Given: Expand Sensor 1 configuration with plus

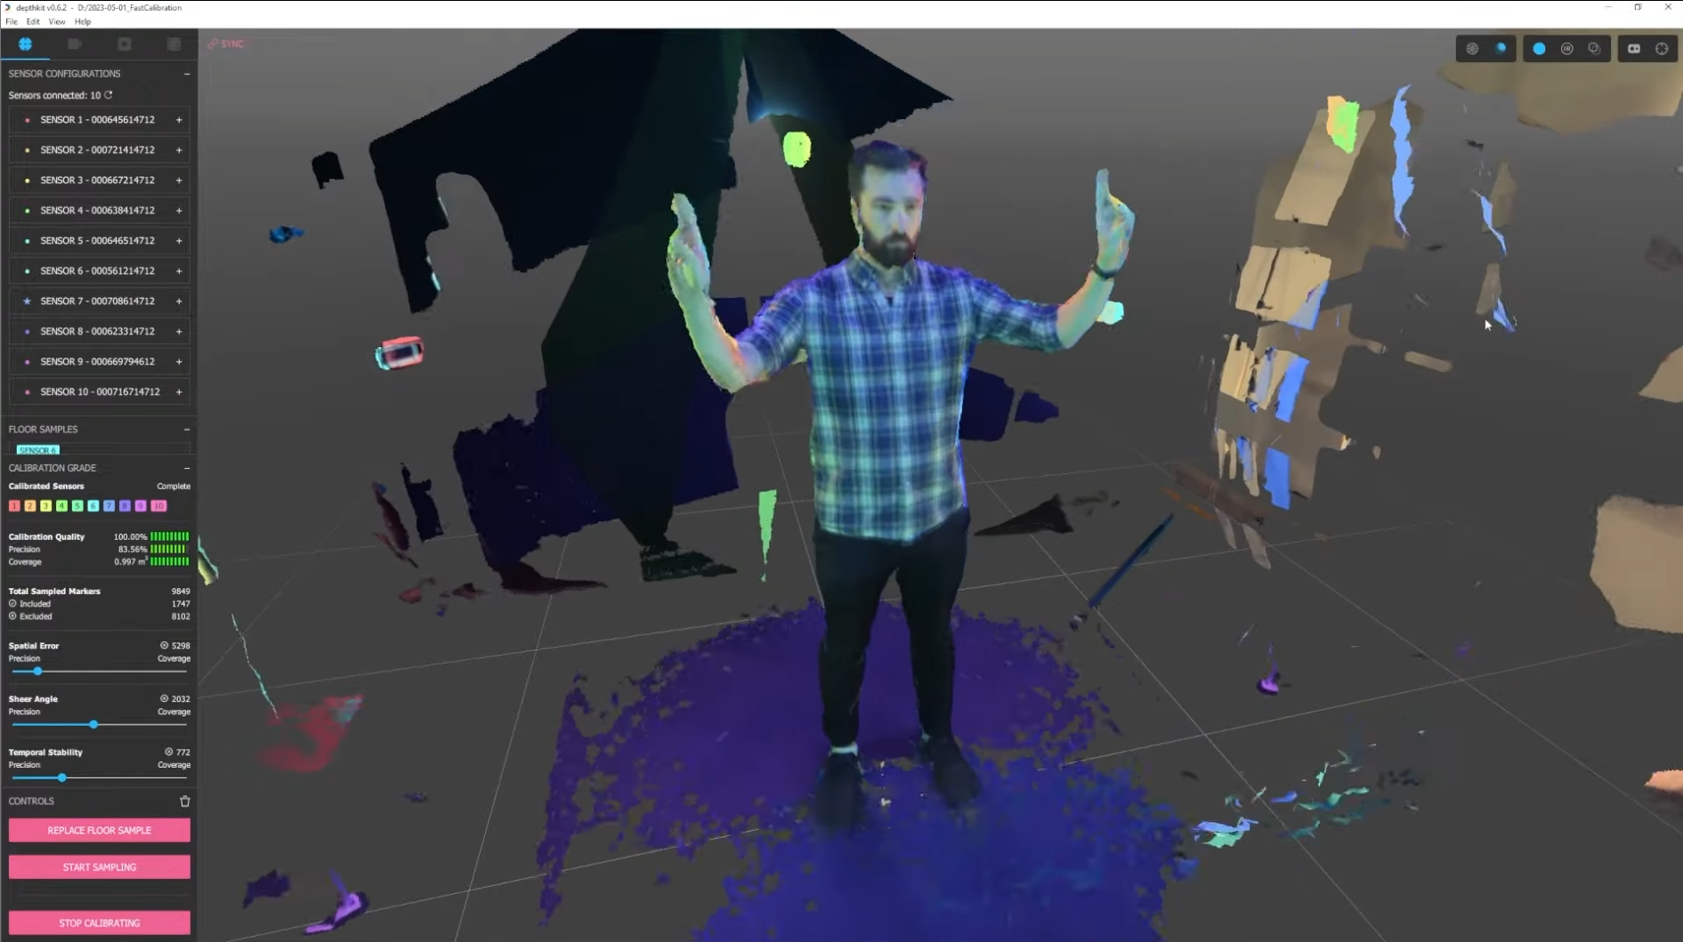Looking at the screenshot, I should 179,120.
